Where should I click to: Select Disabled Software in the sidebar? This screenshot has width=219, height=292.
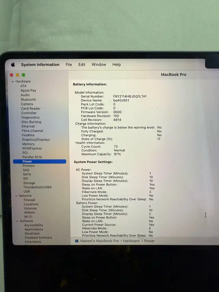click(x=38, y=238)
